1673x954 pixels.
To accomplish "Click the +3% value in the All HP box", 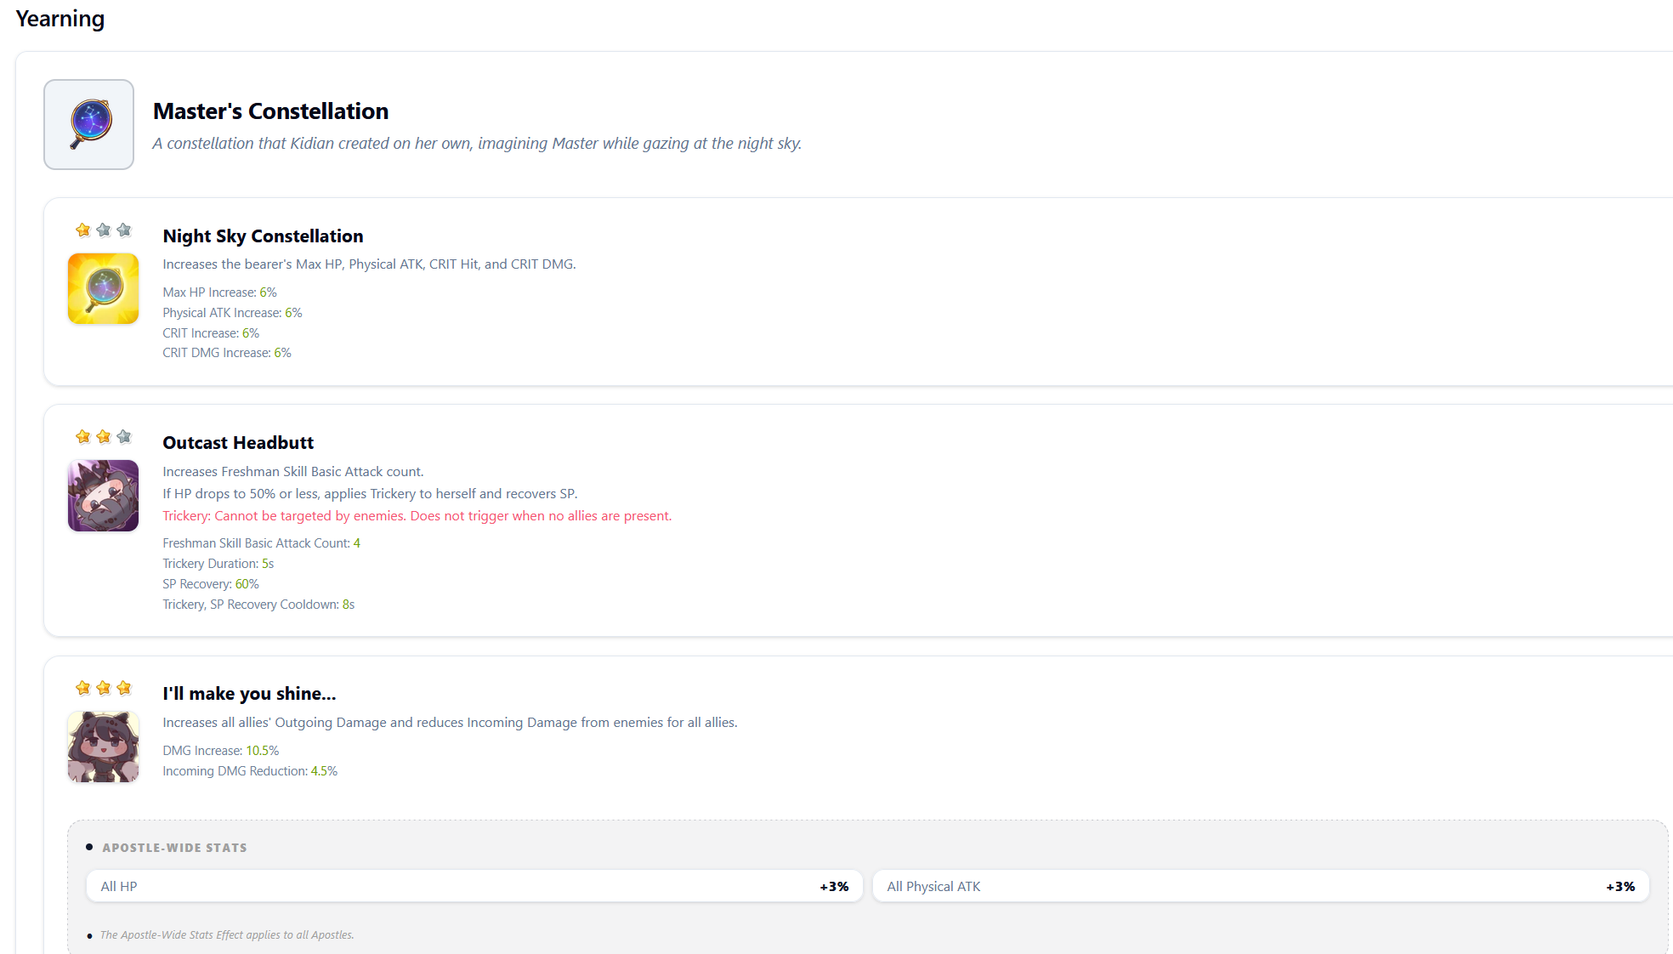I will coord(834,887).
